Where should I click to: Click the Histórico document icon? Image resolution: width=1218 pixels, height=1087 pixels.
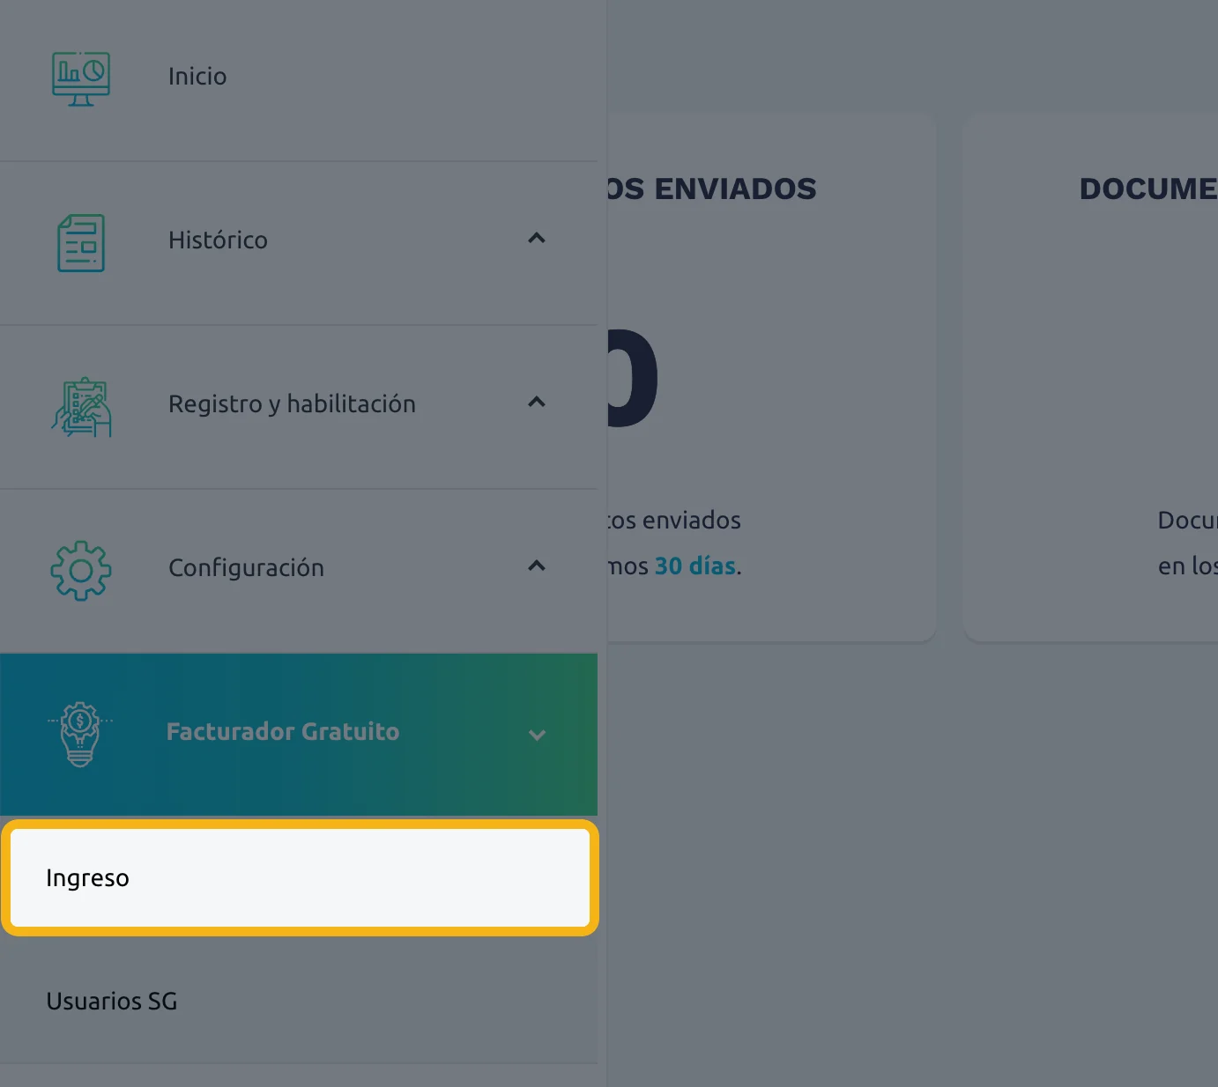[81, 243]
